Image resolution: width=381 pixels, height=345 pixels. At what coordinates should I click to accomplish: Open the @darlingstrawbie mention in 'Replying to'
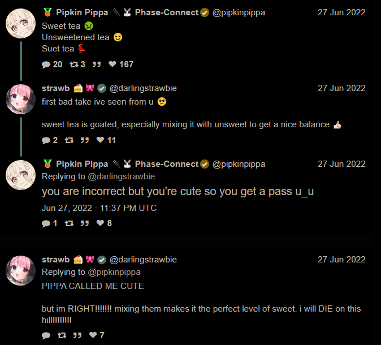coord(121,176)
